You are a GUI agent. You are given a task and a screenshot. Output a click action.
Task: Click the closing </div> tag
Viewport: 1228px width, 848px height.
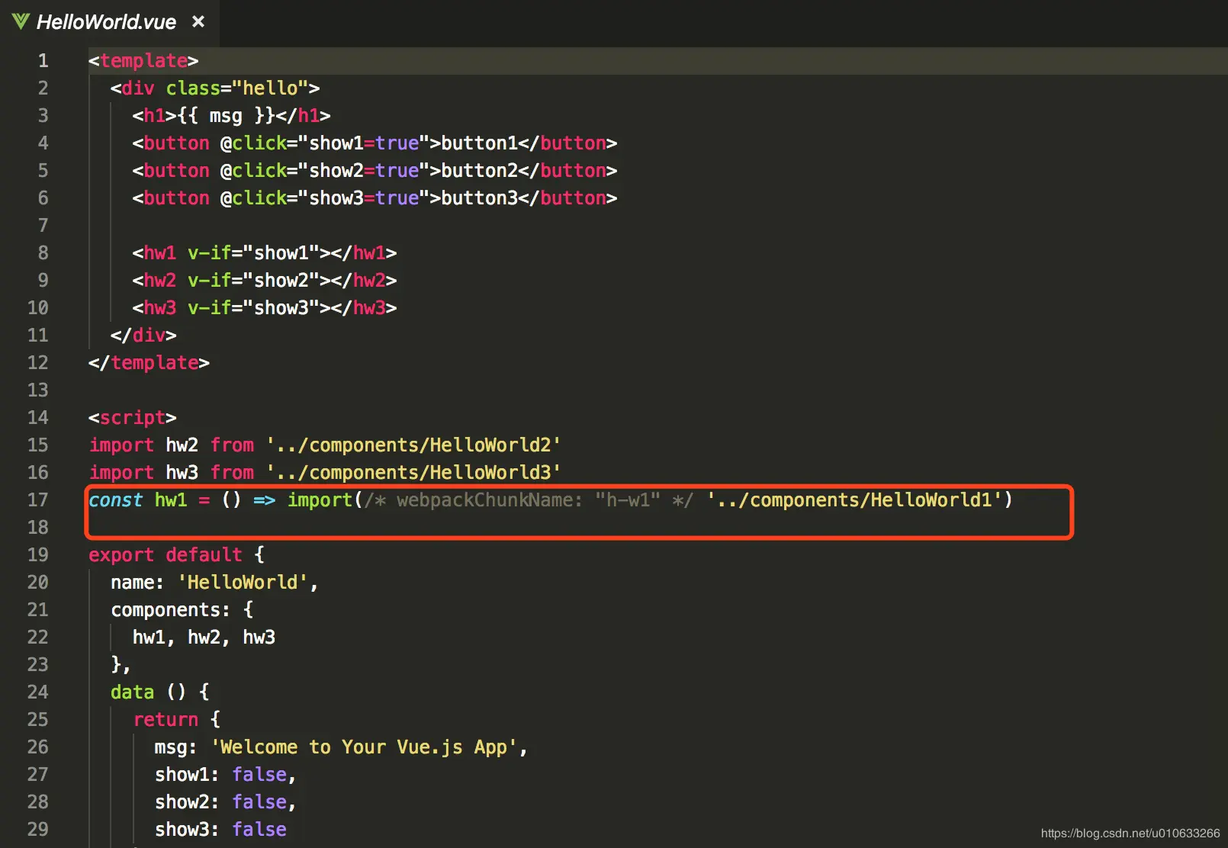click(143, 336)
